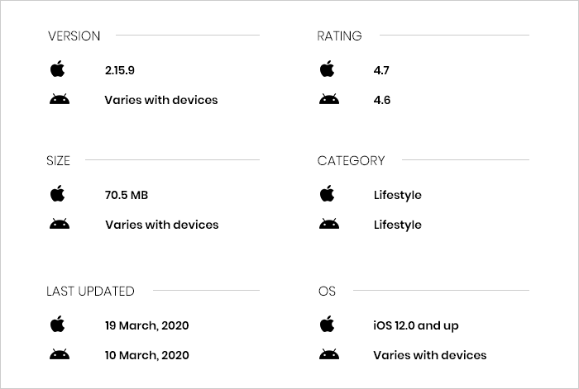
Task: Select the 19 March, 2020 date
Action: (146, 325)
